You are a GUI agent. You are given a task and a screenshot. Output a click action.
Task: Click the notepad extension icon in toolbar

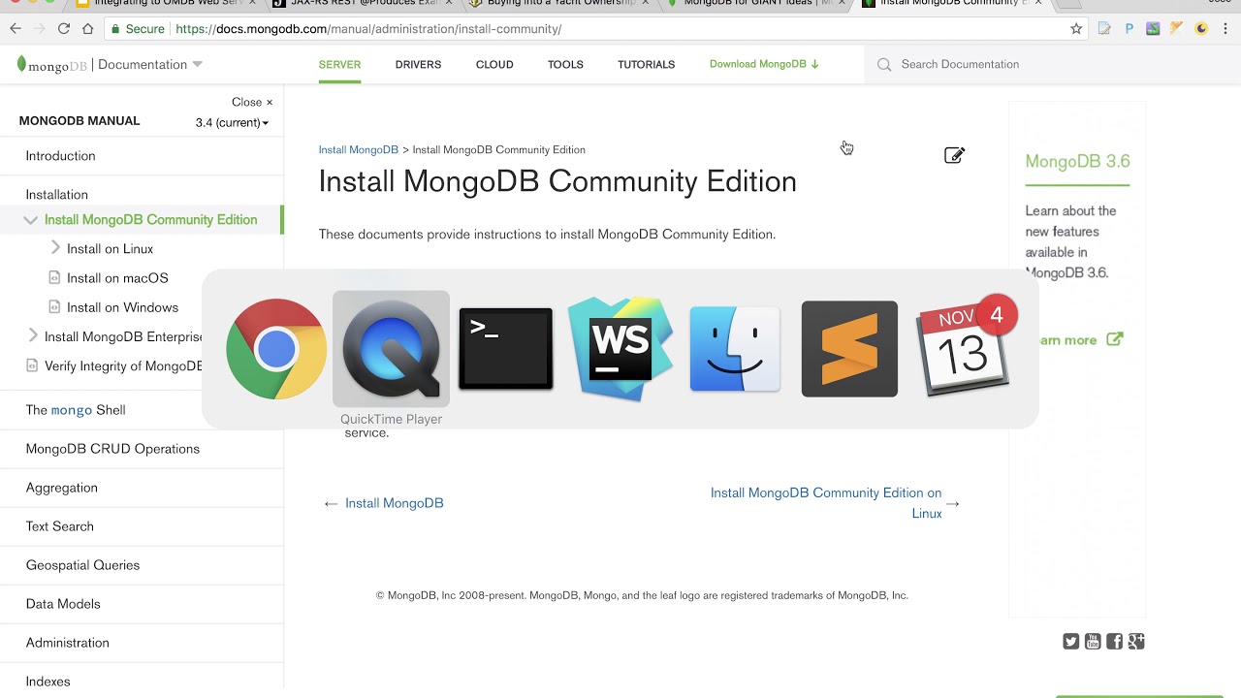1104,29
